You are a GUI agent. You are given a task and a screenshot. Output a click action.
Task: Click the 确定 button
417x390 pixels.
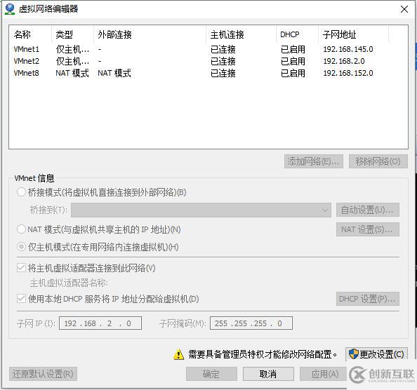pos(211,374)
